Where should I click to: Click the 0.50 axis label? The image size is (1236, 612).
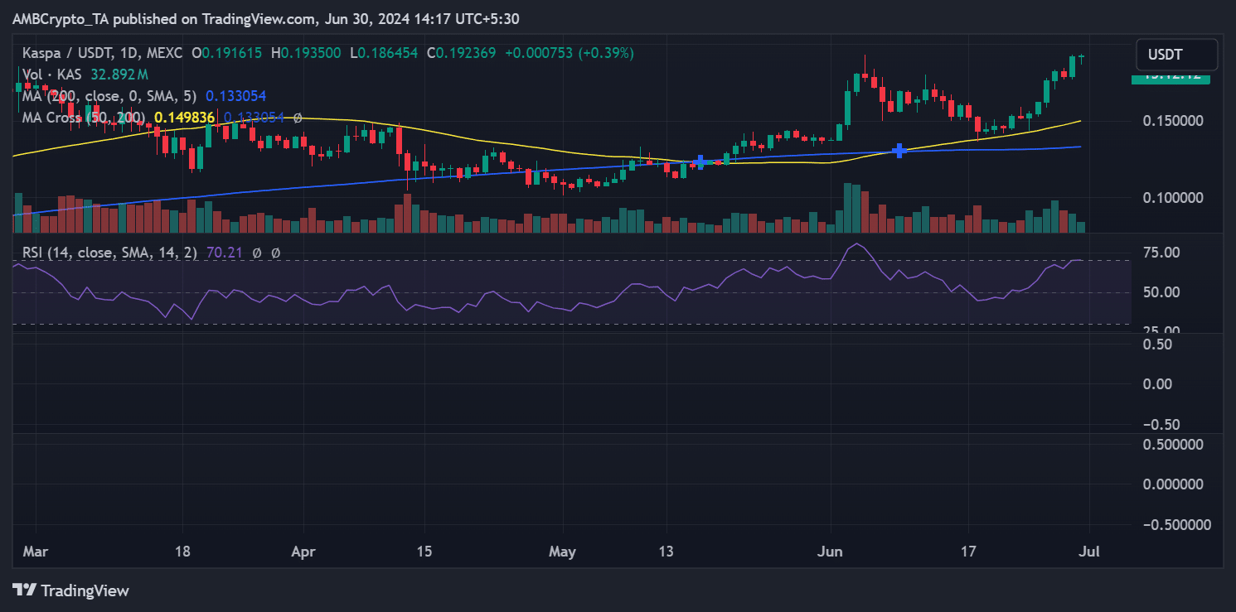point(1158,344)
